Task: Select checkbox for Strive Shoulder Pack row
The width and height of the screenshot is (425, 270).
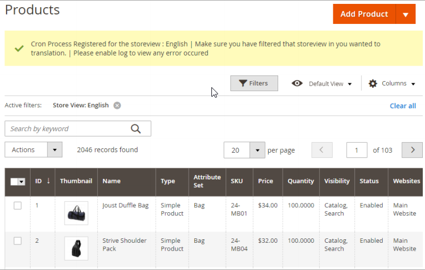Action: (18, 241)
